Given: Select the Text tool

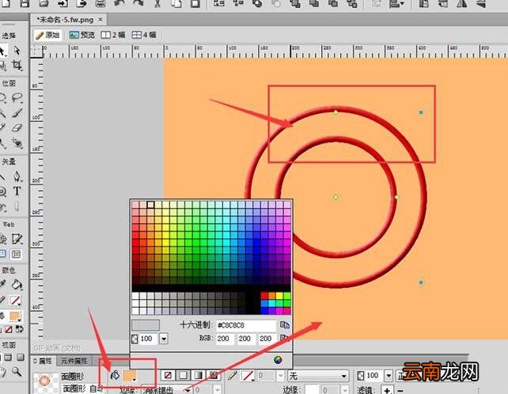Looking at the screenshot, I should [x=17, y=191].
